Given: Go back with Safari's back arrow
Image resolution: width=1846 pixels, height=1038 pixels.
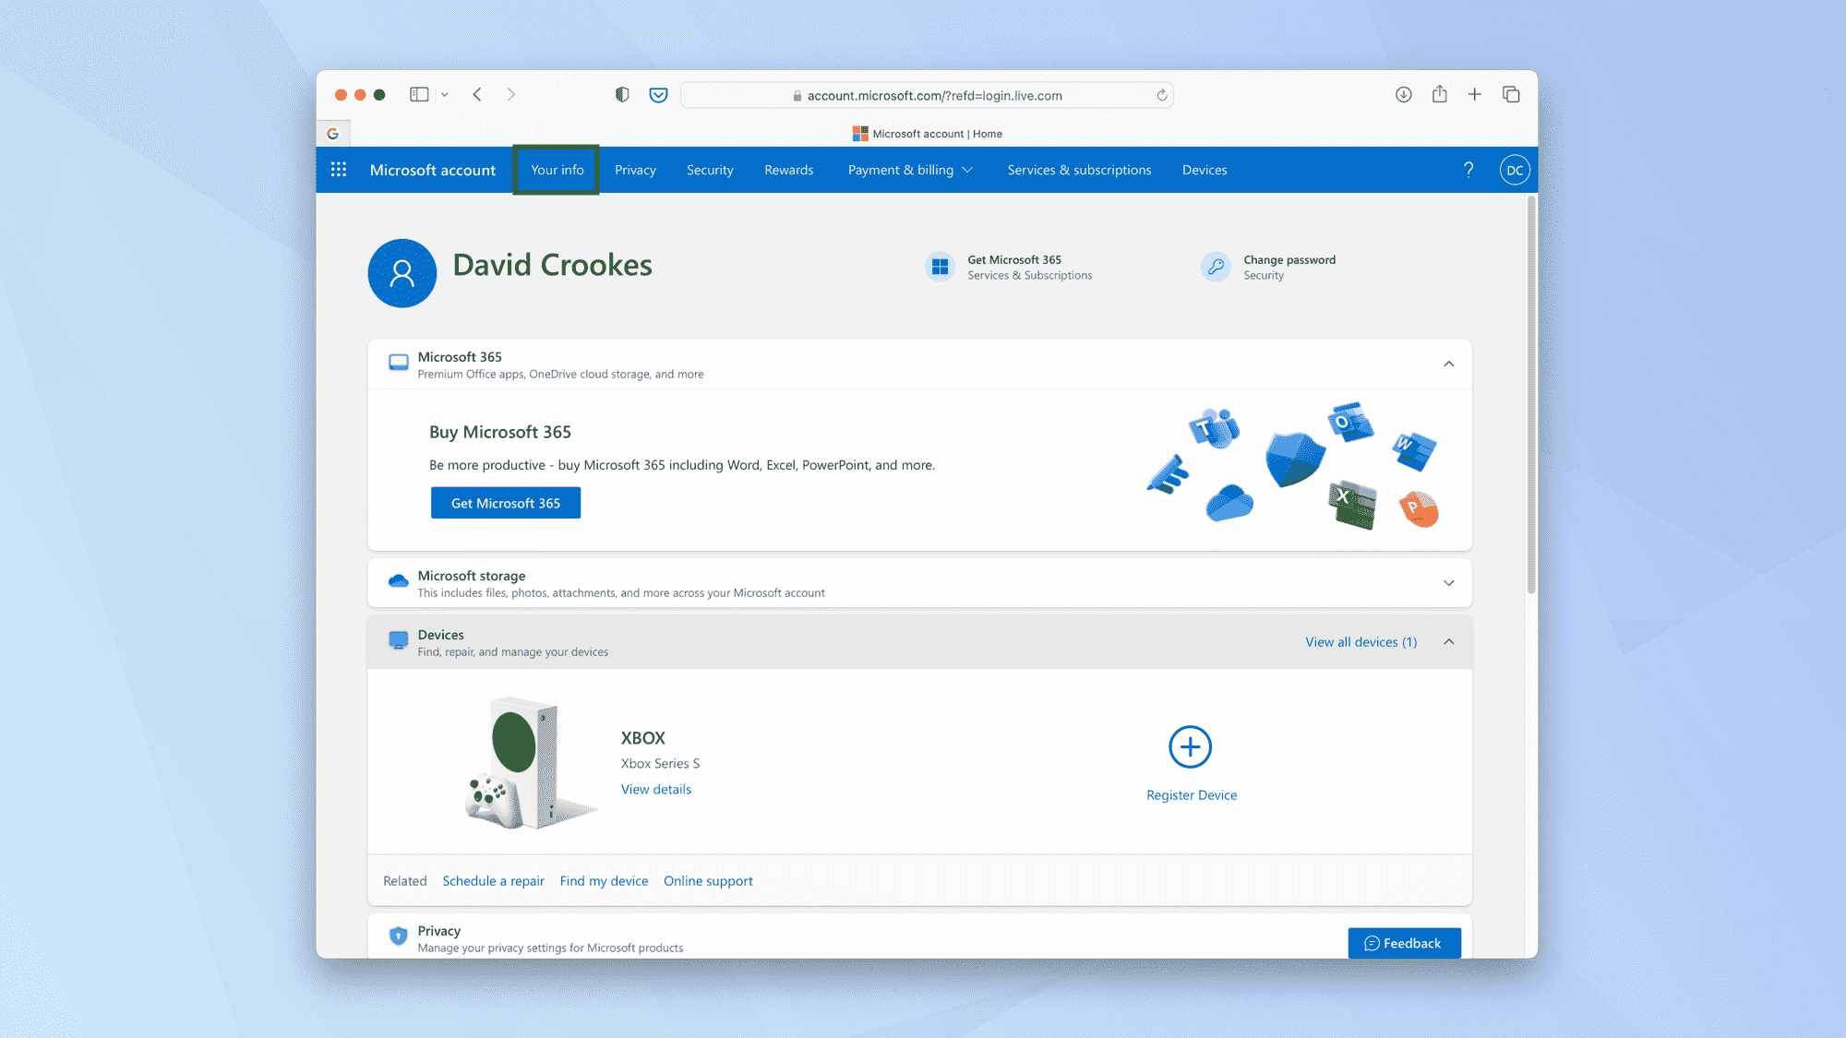Looking at the screenshot, I should (477, 94).
